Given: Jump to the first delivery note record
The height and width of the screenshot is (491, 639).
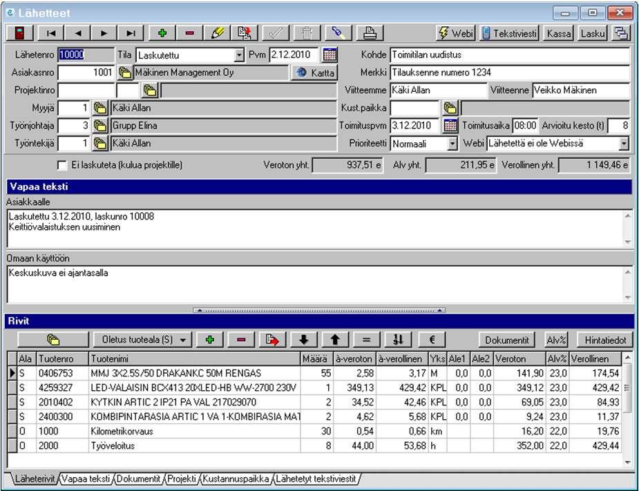Looking at the screenshot, I should (51, 33).
